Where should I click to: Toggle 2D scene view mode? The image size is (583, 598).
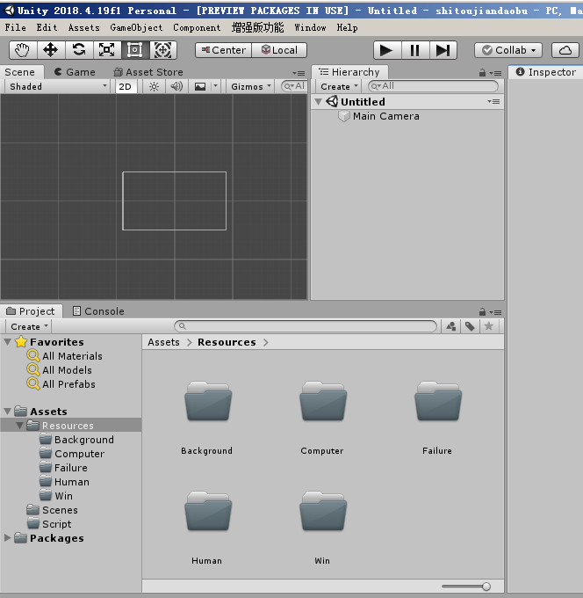click(126, 86)
